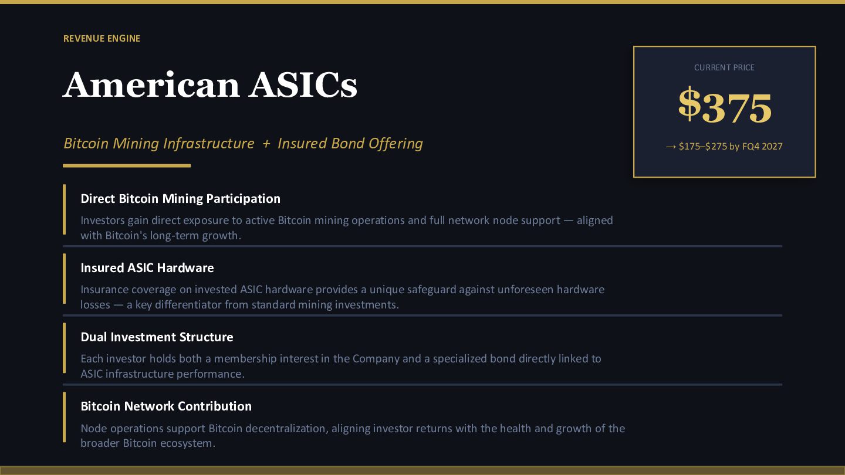
Task: Click gold bar beside Insured ASIC Hardware
Action: (65, 279)
